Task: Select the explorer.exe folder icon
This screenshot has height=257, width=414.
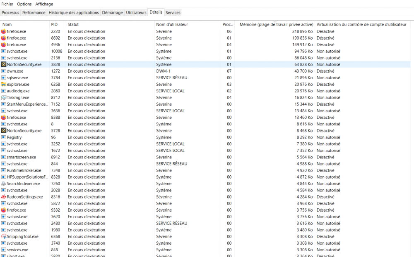Action: click(4, 84)
